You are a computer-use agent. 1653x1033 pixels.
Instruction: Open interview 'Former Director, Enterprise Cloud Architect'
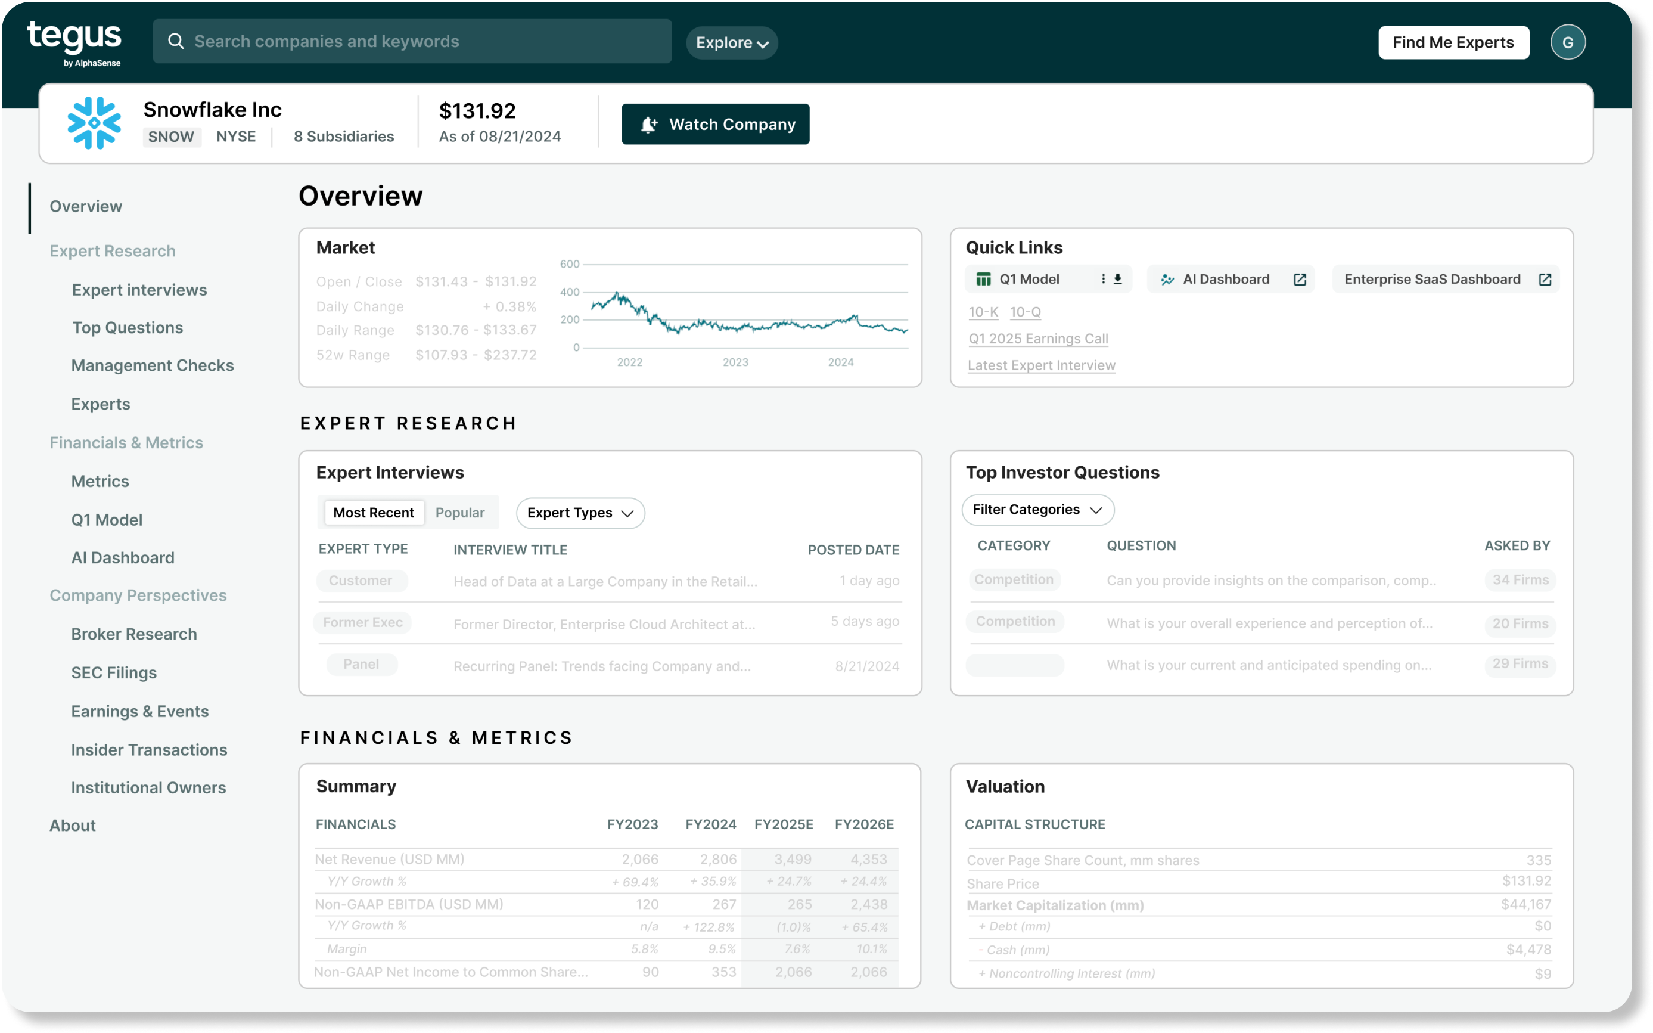pos(604,623)
